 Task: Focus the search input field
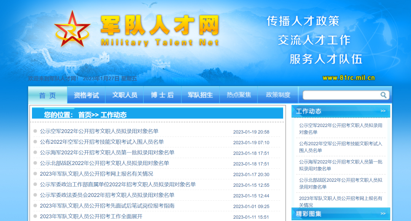point(341,95)
